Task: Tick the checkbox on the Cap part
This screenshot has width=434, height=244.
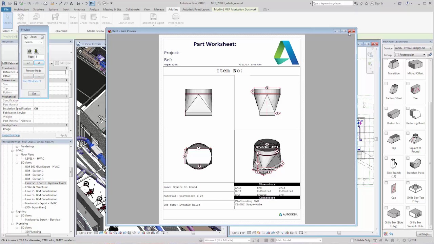Action: click(x=386, y=183)
